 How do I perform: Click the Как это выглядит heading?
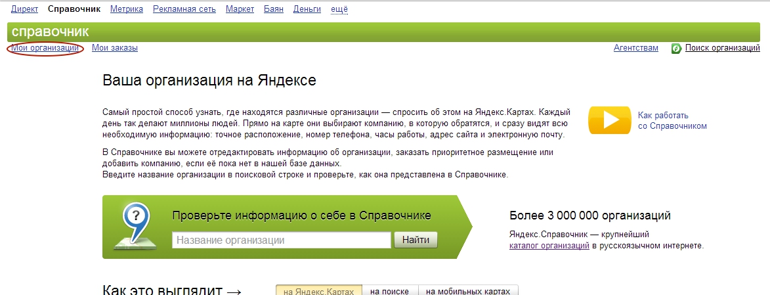172,290
